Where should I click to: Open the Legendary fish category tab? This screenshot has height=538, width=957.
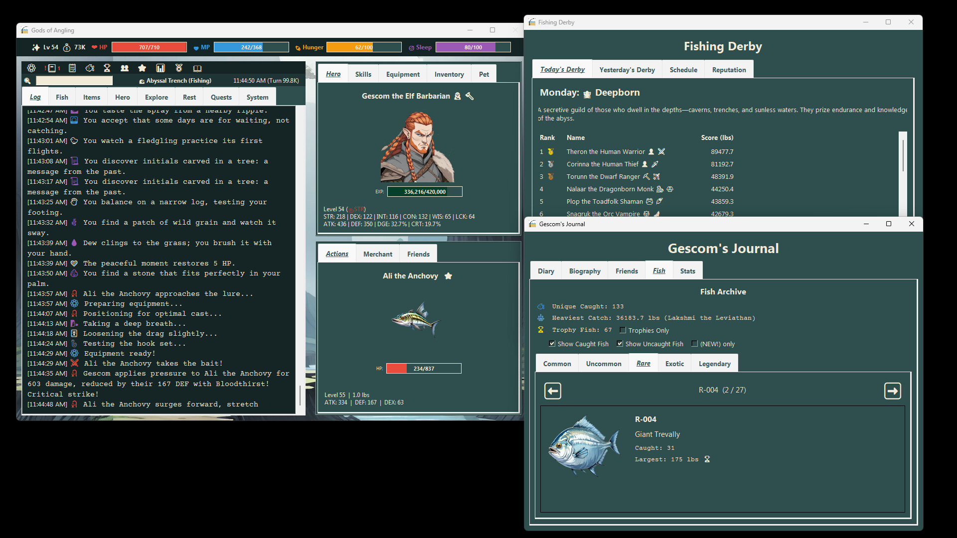point(714,363)
